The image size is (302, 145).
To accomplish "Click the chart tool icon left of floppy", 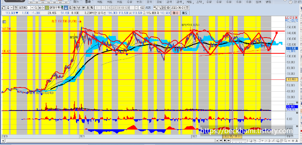I will pyautogui.click(x=160, y=8).
